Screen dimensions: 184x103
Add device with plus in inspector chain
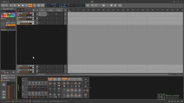point(8,32)
